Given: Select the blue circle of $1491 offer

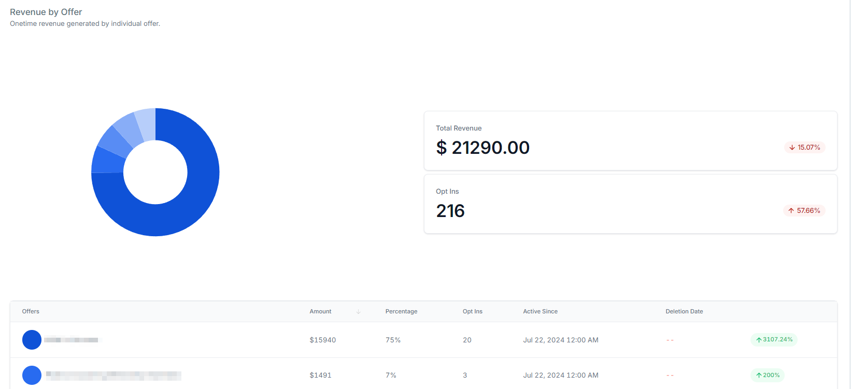Looking at the screenshot, I should (x=32, y=375).
